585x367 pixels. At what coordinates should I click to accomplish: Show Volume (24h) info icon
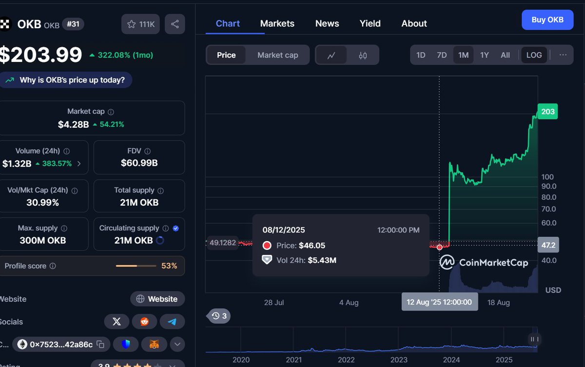pos(66,151)
